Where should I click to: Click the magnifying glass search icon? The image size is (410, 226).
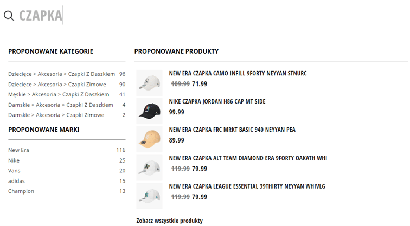pyautogui.click(x=9, y=16)
